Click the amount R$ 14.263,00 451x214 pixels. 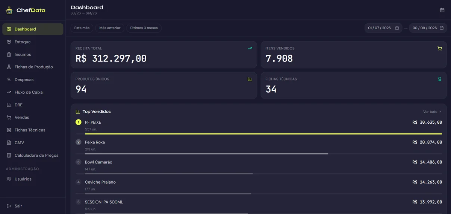(x=427, y=182)
